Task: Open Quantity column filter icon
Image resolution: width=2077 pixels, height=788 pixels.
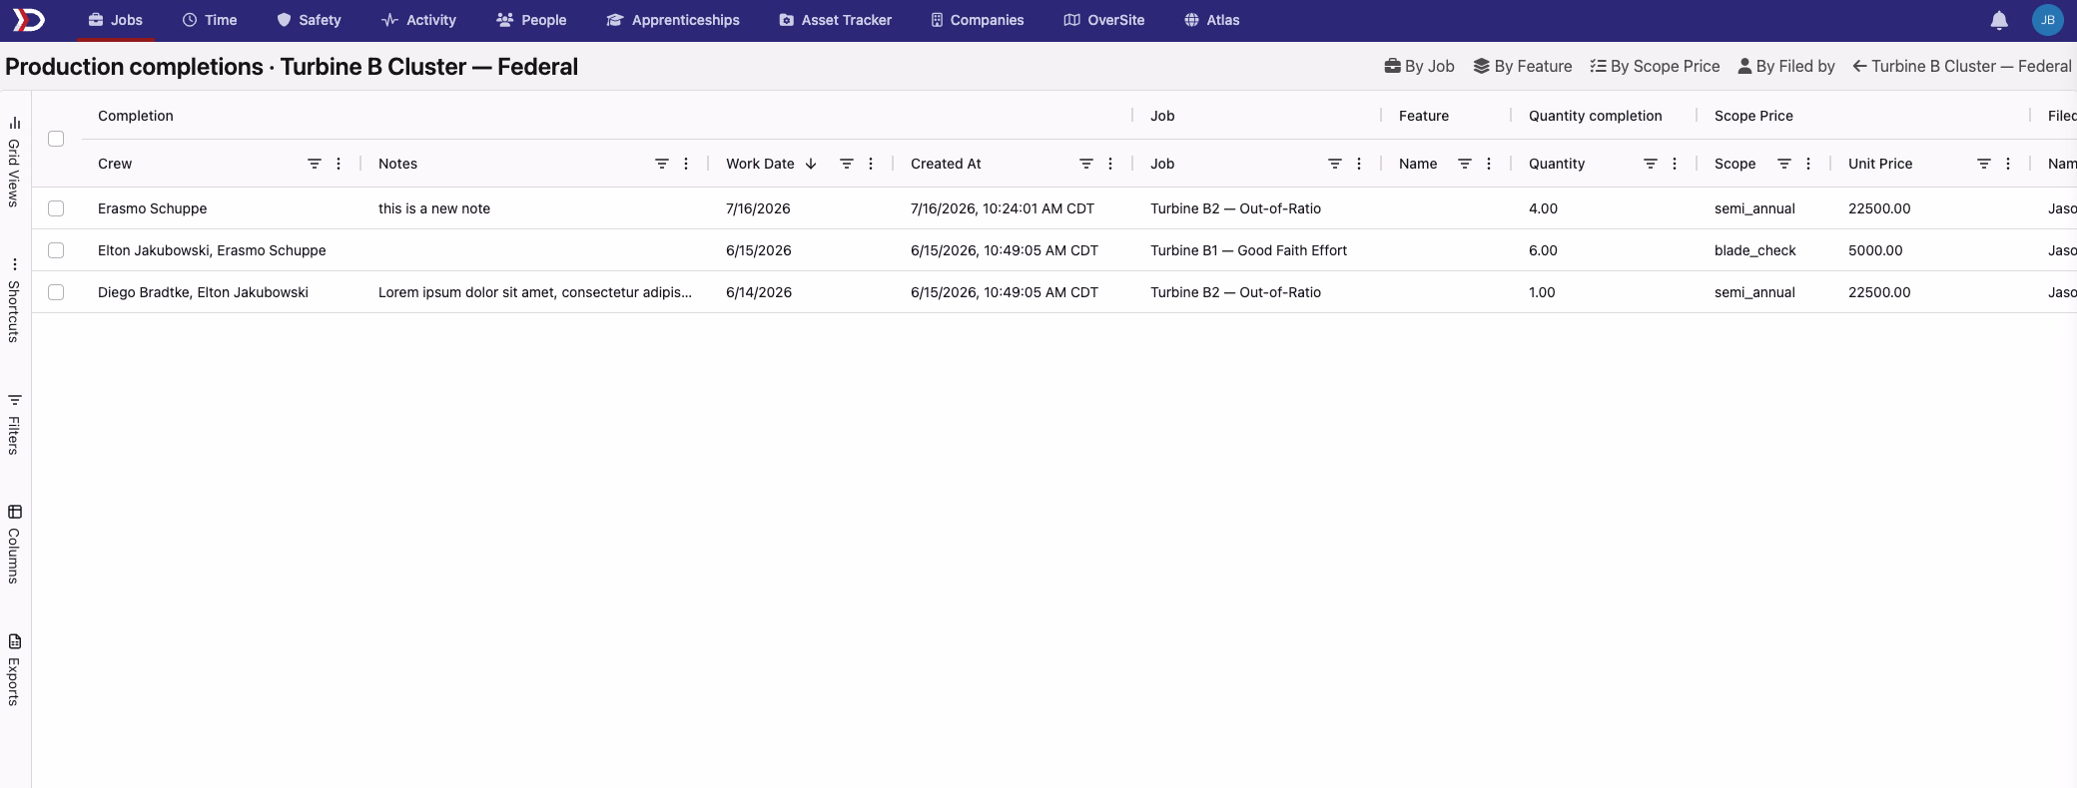Action: 1651,164
